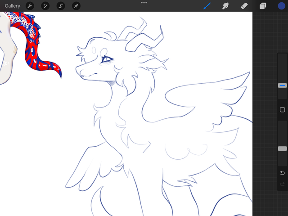Redo the undone action
Viewport: 288px width, 216px height.
pos(282,184)
